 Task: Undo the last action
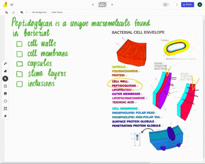pos(6,12)
